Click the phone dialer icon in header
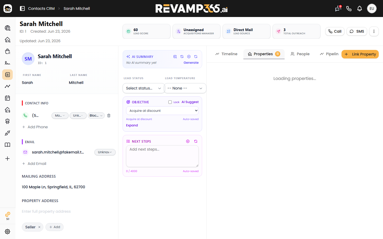This screenshot has height=239, width=383. (349, 8)
